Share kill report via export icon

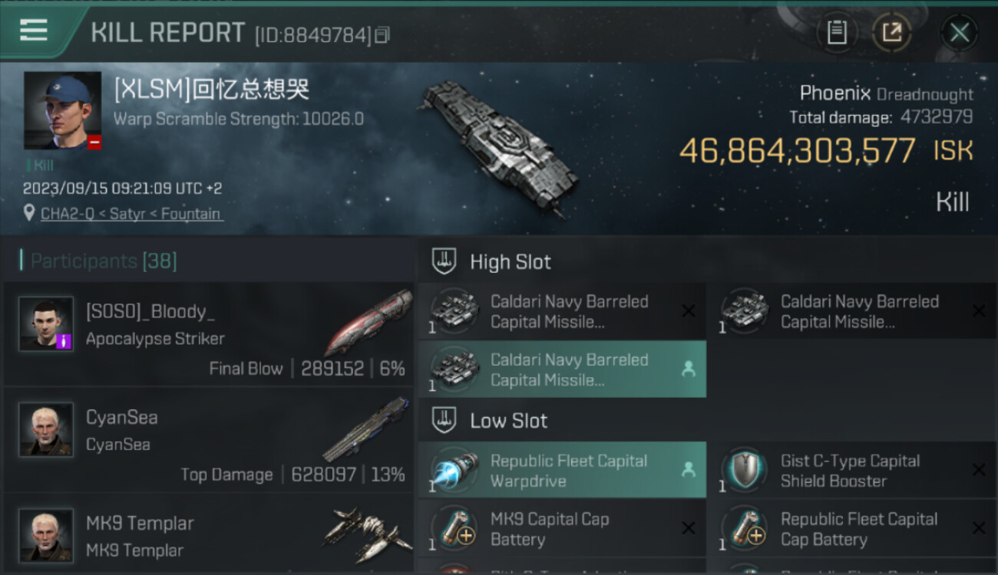tap(891, 32)
